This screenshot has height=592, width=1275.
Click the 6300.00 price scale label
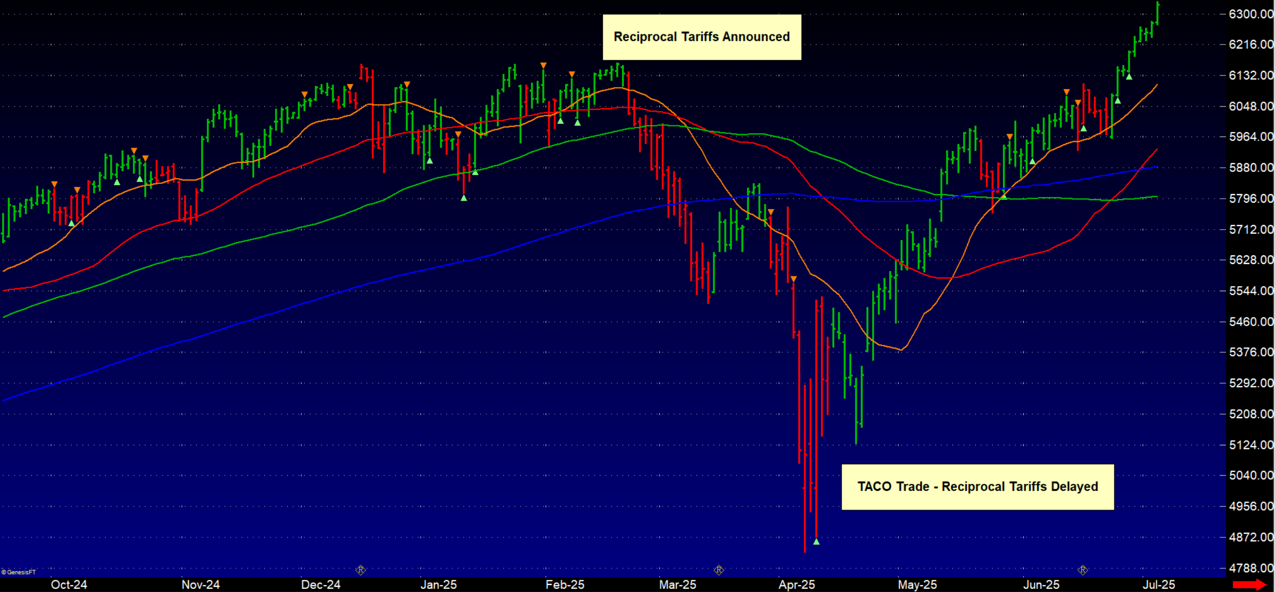(1251, 14)
